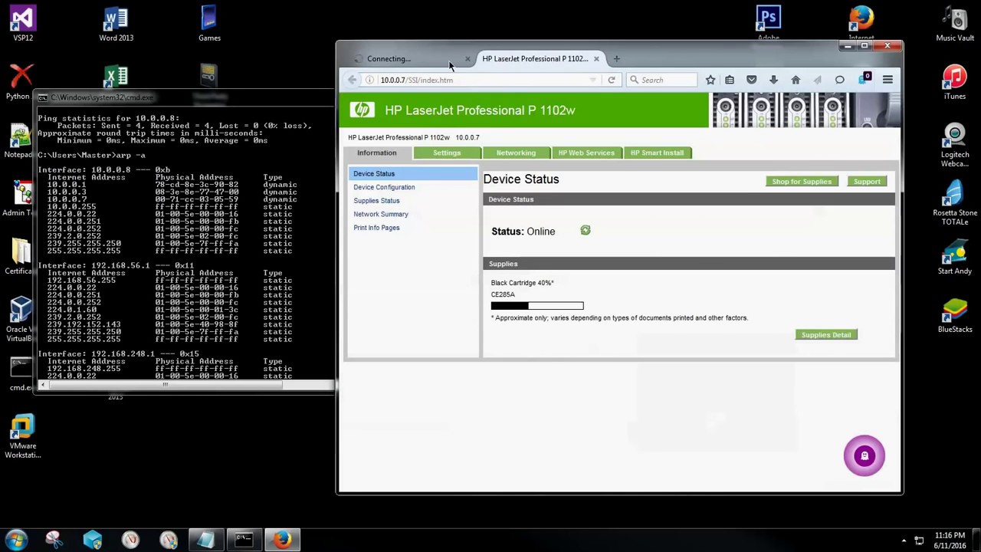The height and width of the screenshot is (552, 981).
Task: Open the Games desktop shortcut
Action: (209, 24)
